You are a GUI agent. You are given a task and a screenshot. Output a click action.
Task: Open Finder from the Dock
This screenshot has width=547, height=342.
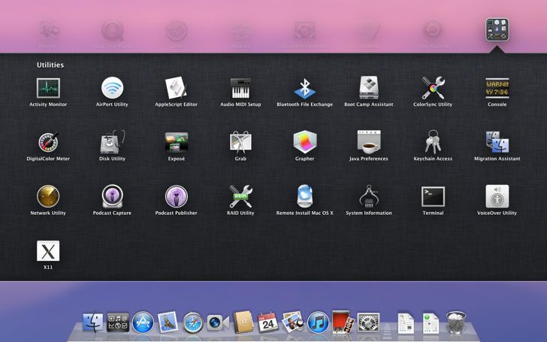(93, 322)
